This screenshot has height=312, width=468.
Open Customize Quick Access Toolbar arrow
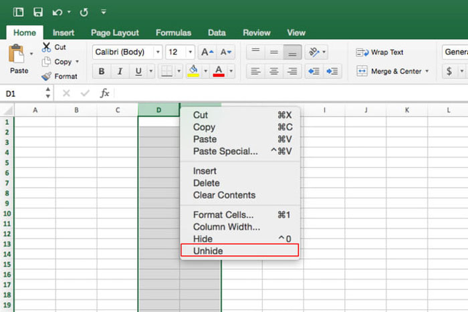pyautogui.click(x=104, y=12)
